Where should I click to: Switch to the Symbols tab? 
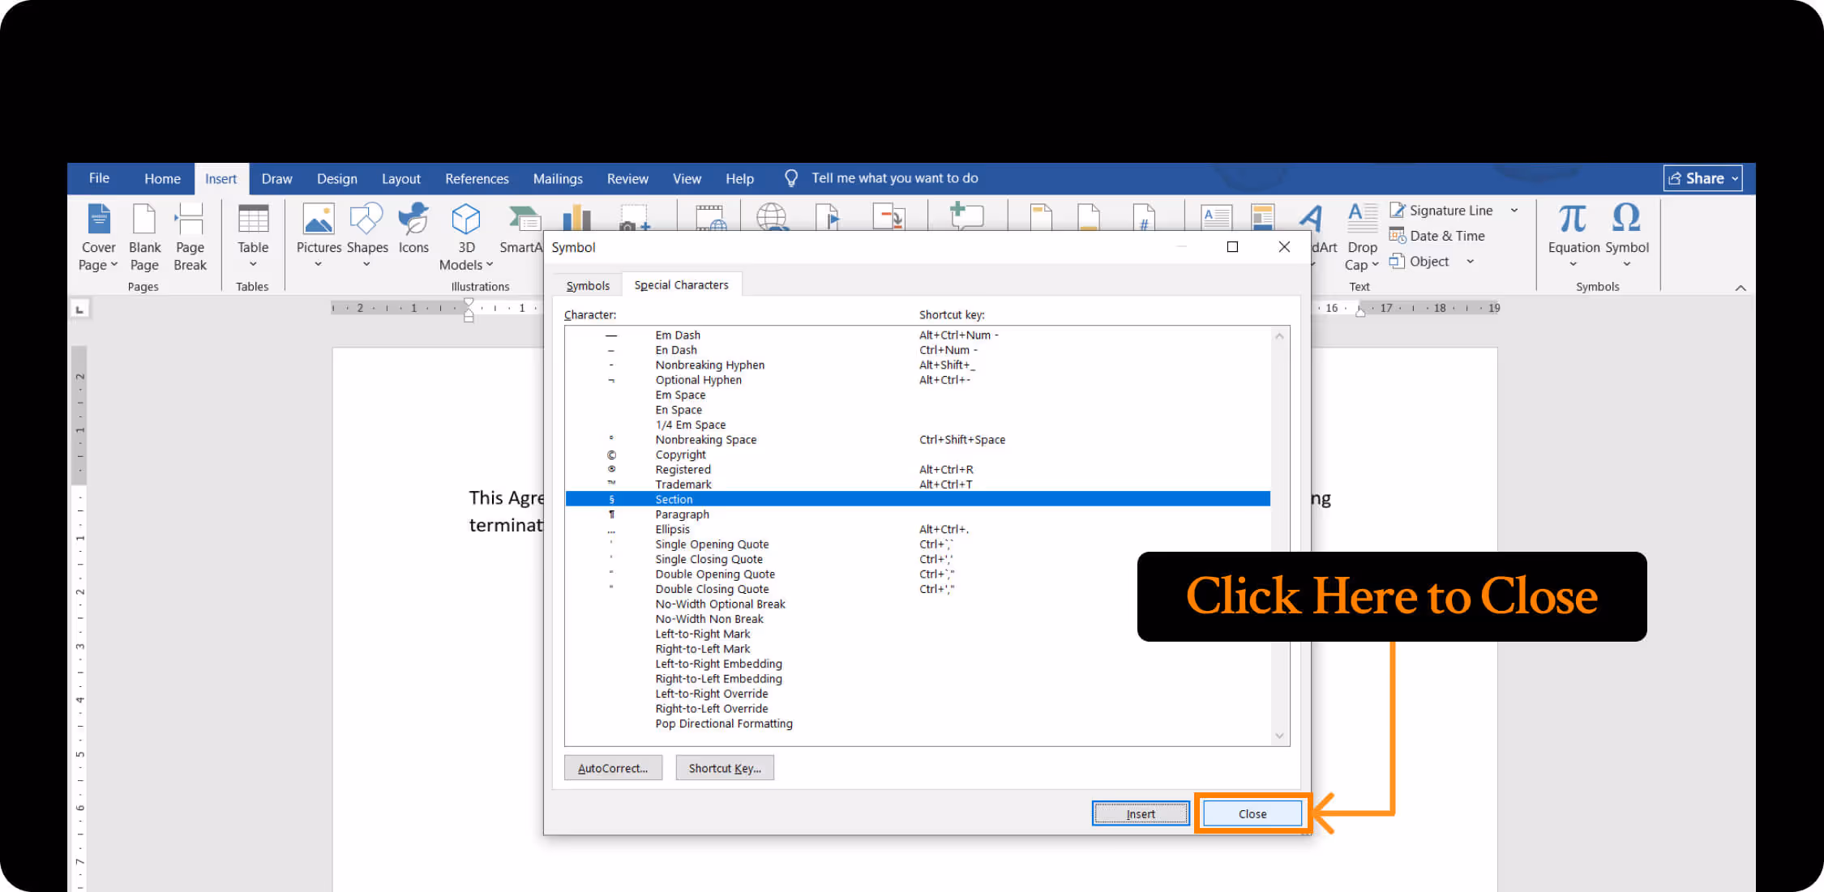[588, 285]
